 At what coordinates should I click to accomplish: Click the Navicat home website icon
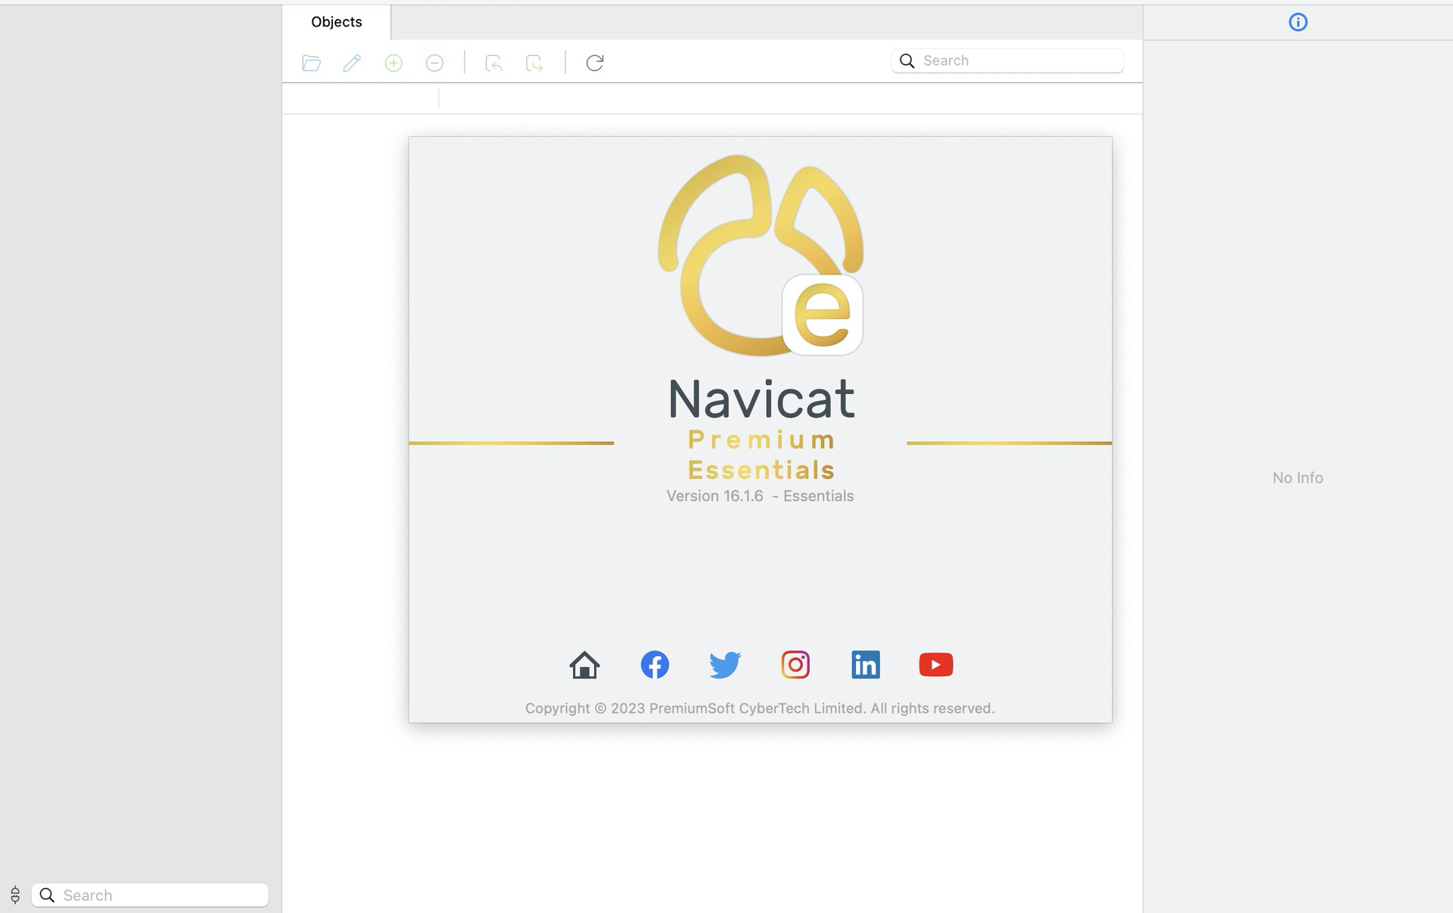coord(584,663)
